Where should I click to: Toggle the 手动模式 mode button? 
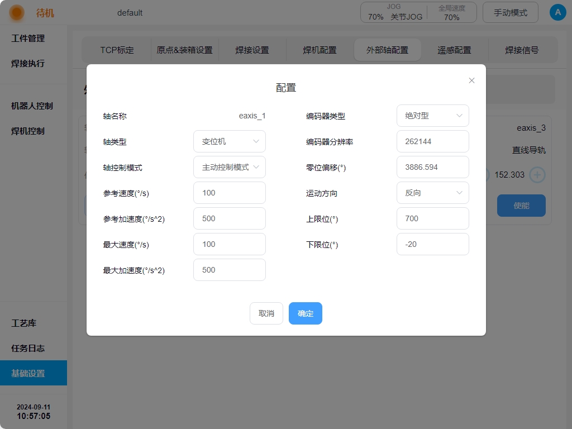[511, 13]
